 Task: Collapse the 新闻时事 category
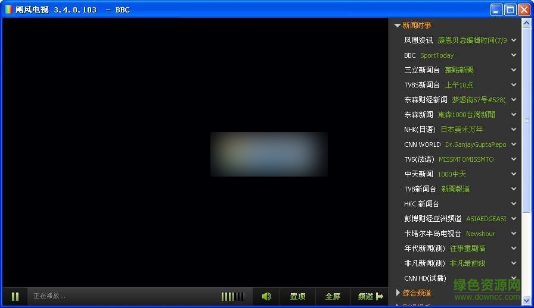coord(398,26)
